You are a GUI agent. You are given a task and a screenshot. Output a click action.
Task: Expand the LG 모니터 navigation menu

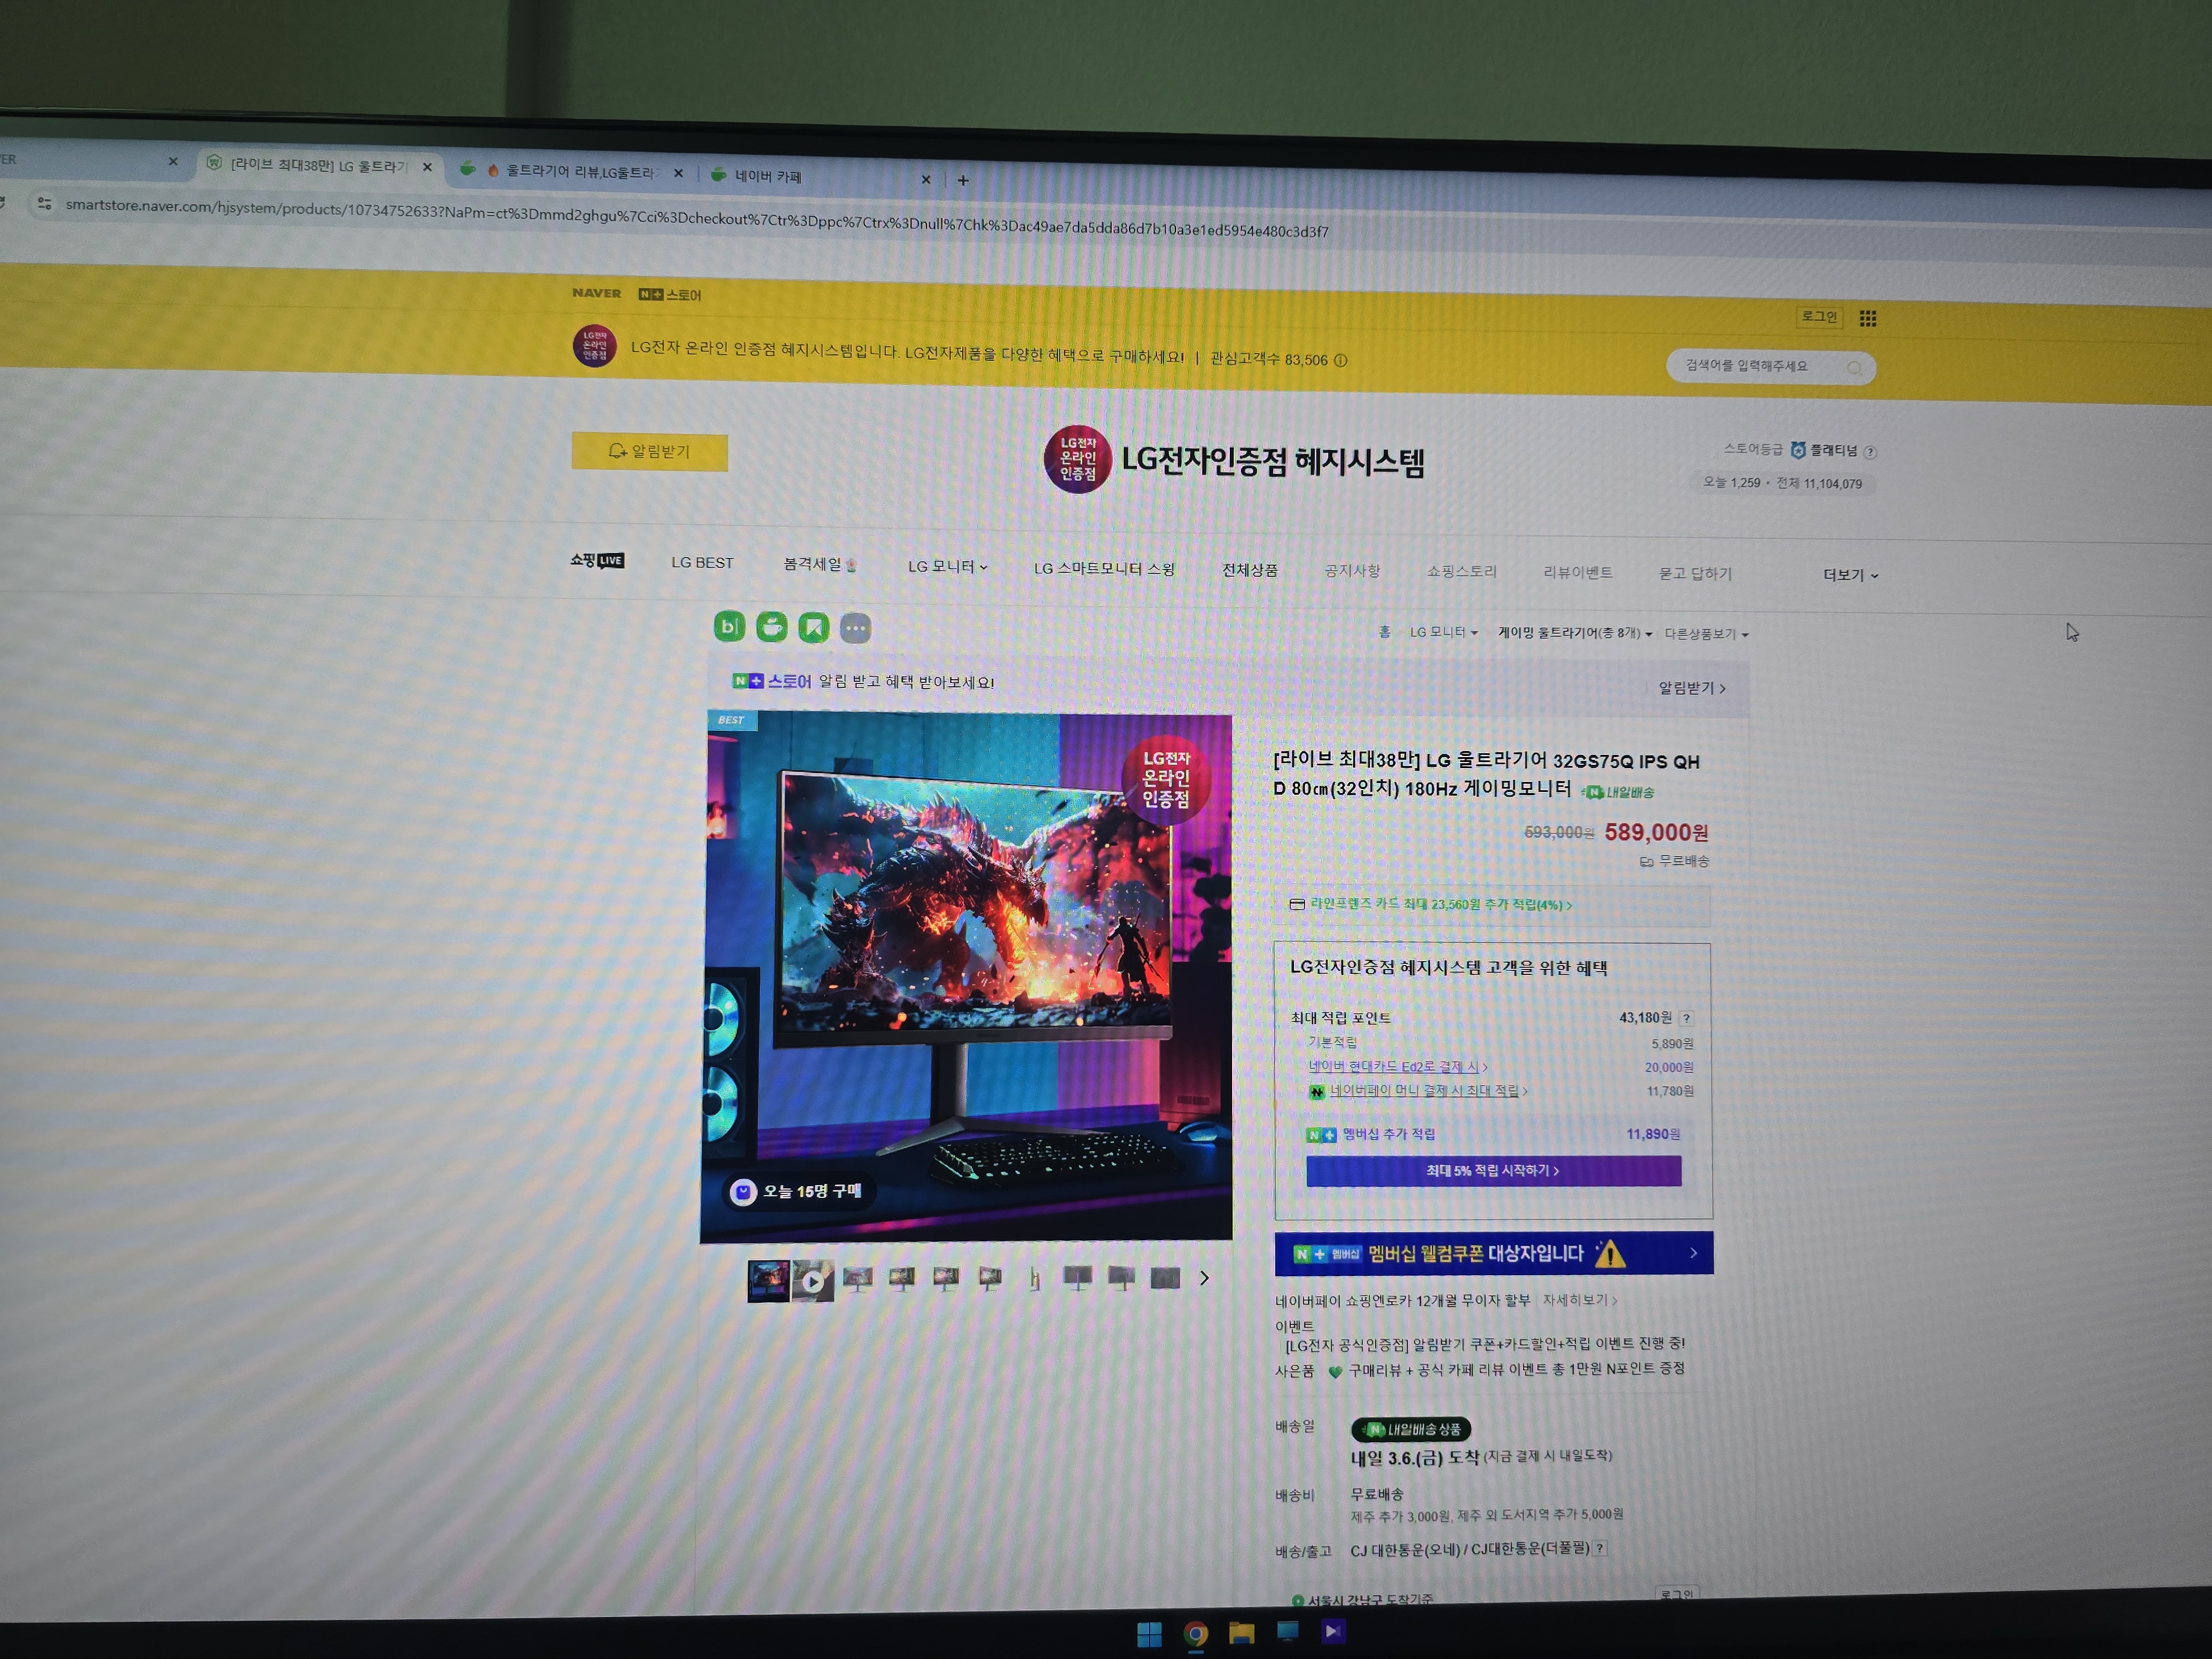[947, 567]
